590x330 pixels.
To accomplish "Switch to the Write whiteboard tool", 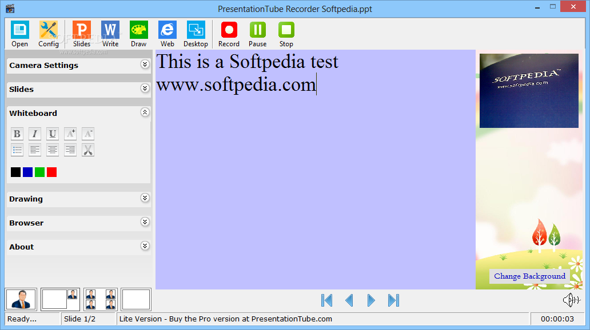I will (110, 34).
